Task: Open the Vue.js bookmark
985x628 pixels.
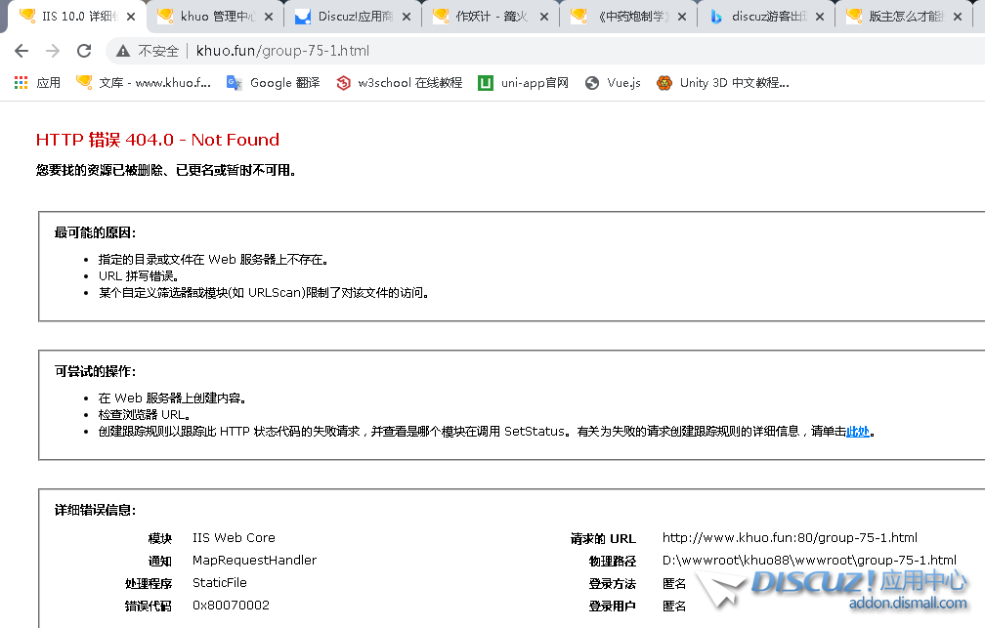Action: [613, 83]
